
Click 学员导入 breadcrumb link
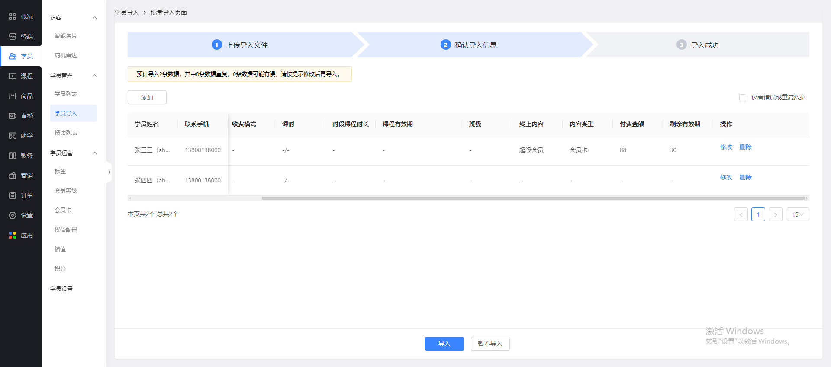click(x=127, y=13)
